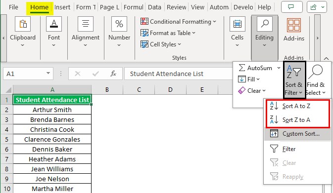The height and width of the screenshot is (193, 333).
Task: Click the Format as Table icon
Action: pyautogui.click(x=144, y=33)
